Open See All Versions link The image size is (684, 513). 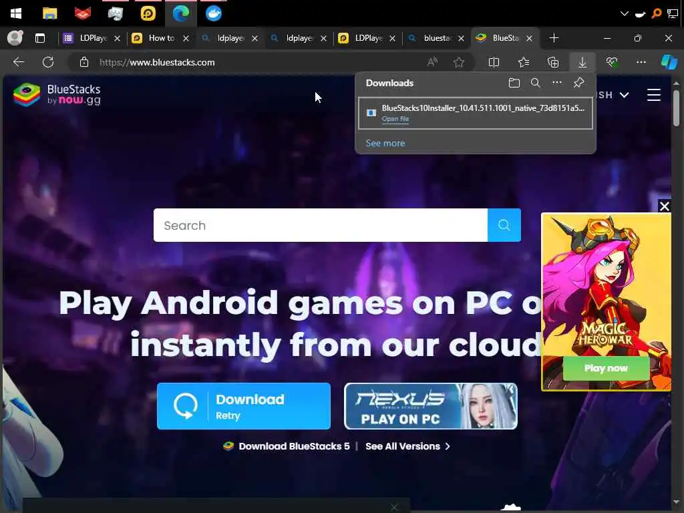[407, 446]
